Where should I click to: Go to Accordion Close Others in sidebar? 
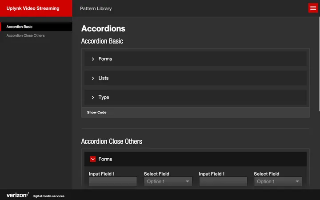[25, 35]
